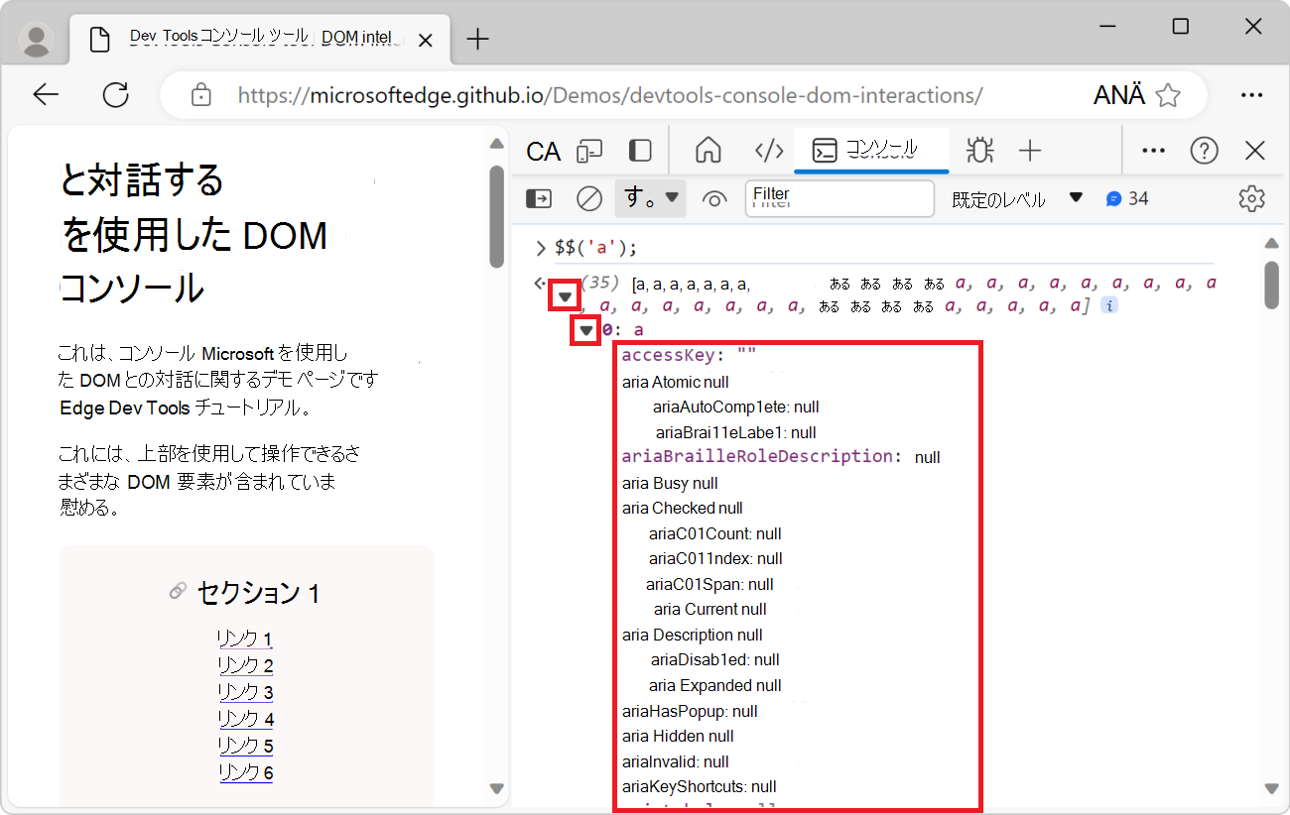Select the ariaBrailleRoleDescription property row
1290x815 pixels.
tap(781, 457)
